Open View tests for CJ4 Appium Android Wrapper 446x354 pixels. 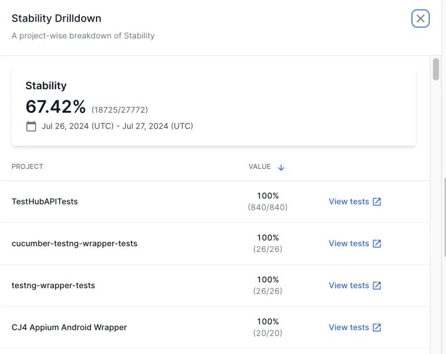[x=350, y=327]
